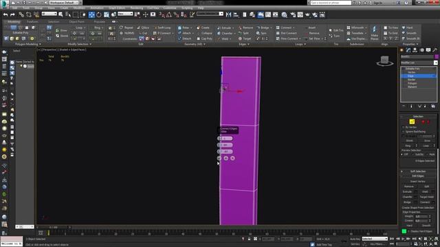Click the Select and Link tool

pyautogui.click(x=21, y=14)
